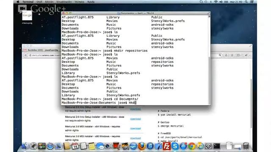Image resolution: width=271 pixels, height=152 pixels.
Task: Click download link for x64 Inno Setup installer
Action: (135, 109)
